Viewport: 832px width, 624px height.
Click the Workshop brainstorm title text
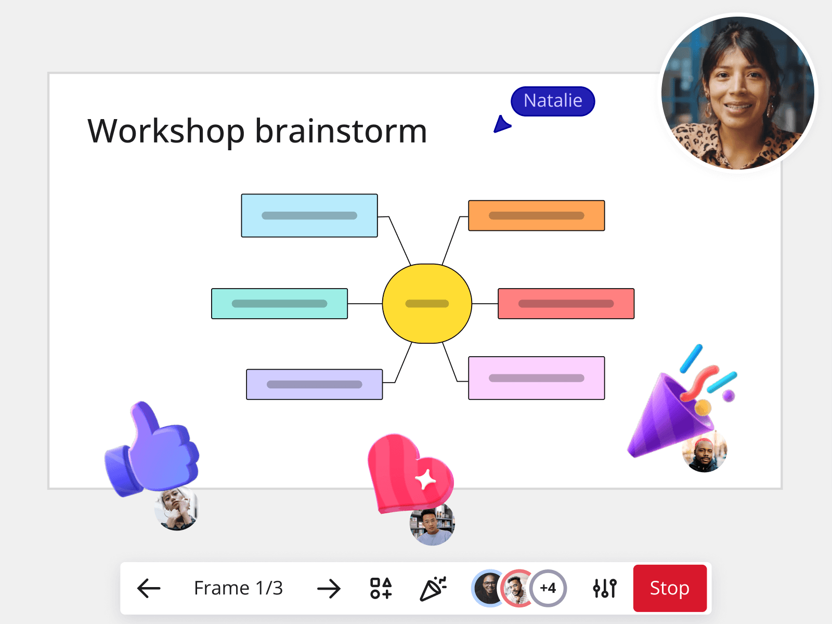pos(257,131)
